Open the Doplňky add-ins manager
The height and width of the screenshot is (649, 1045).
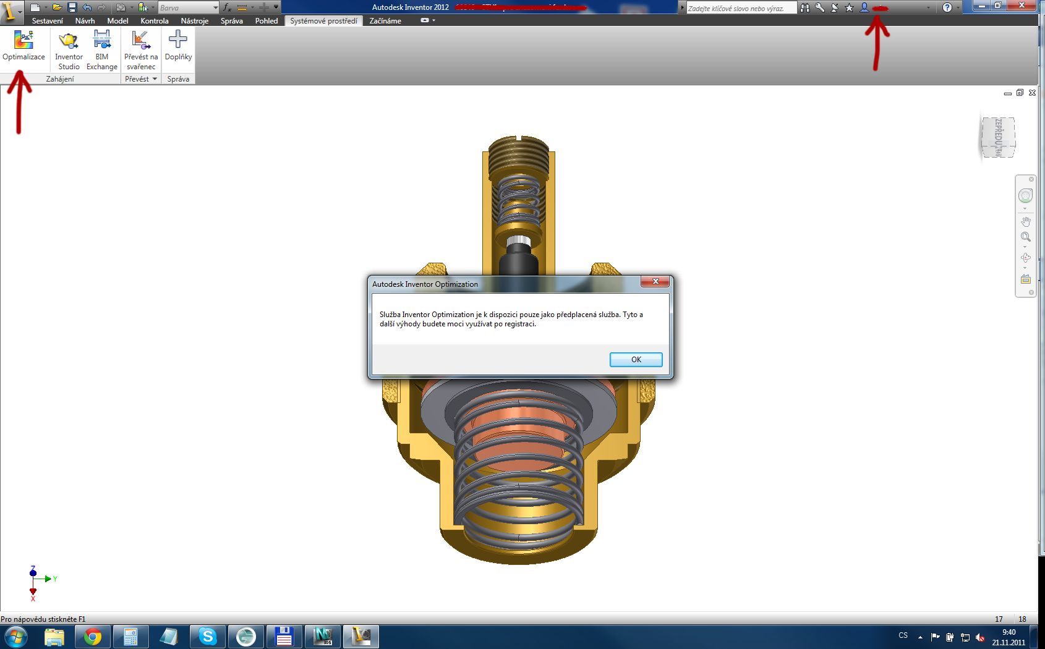(x=178, y=46)
